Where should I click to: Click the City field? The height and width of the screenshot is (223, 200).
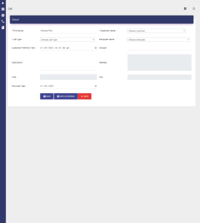(x=159, y=77)
